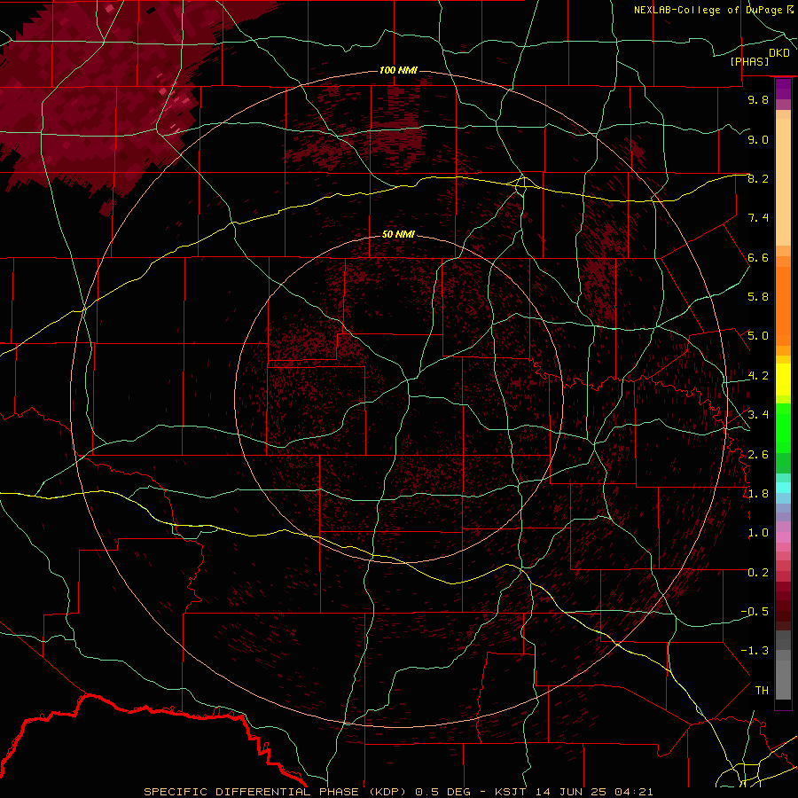This screenshot has height=798, width=798.
Task: Click the 2.6 scale value
Action: pos(758,455)
